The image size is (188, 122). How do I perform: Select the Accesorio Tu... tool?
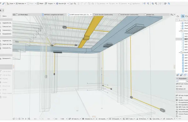coord(6,48)
